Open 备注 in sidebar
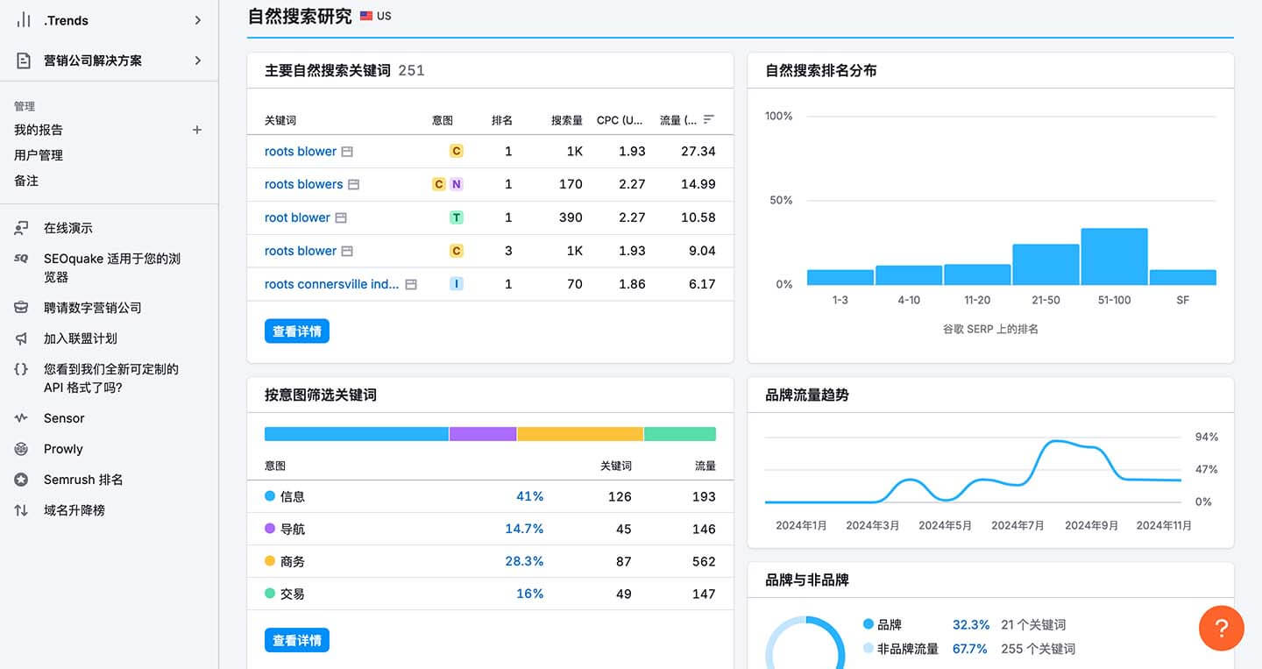The image size is (1262, 669). [x=26, y=181]
